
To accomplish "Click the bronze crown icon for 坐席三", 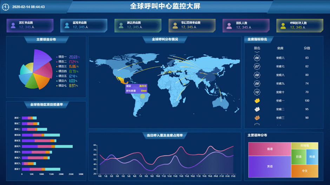I will (x=257, y=118).
